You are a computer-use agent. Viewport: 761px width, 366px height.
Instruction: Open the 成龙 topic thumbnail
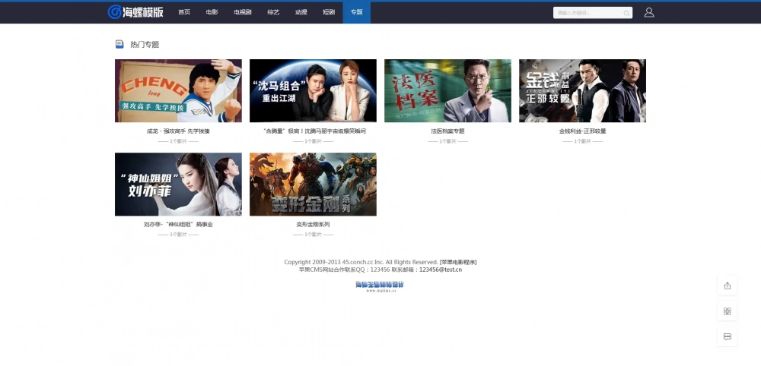tap(178, 90)
